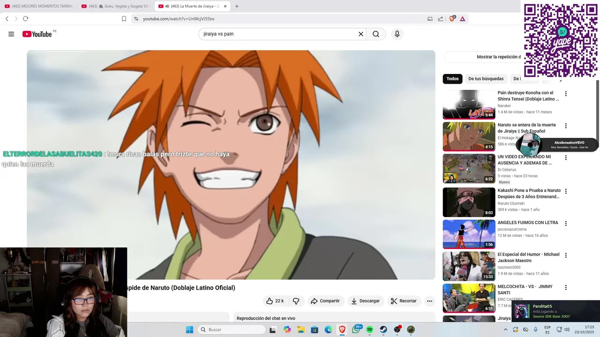The image size is (600, 337).
Task: Click the Windows taskbar Buscar search box
Action: (x=231, y=330)
